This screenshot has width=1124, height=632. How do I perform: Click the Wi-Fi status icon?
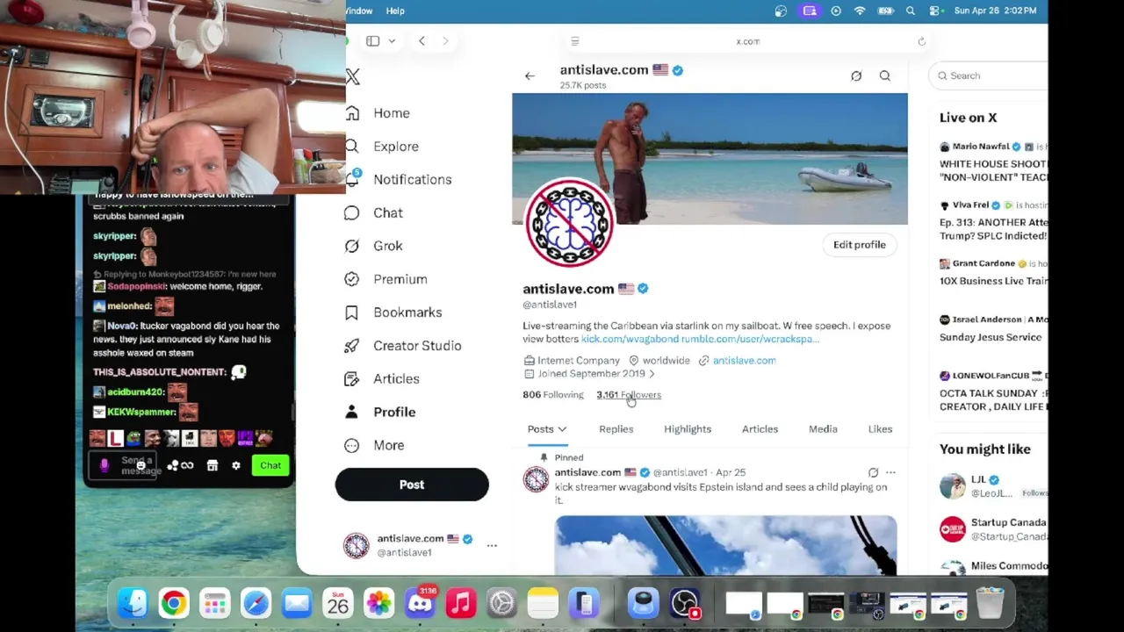point(860,11)
